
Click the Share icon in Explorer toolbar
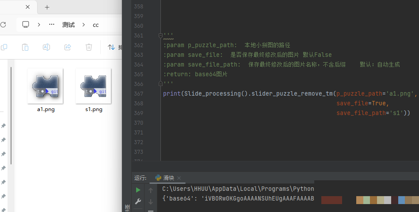point(68,47)
